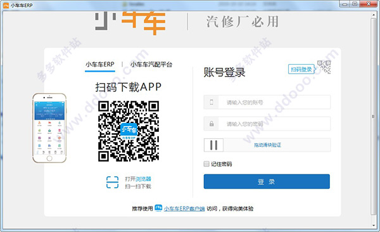Click the vertical scrollbar down arrow
Viewport: 380px width, 232px height.
(374, 225)
